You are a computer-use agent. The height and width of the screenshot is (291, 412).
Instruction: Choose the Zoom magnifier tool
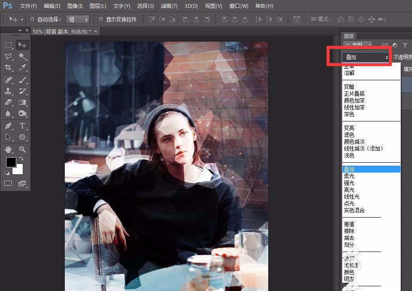tap(22, 149)
